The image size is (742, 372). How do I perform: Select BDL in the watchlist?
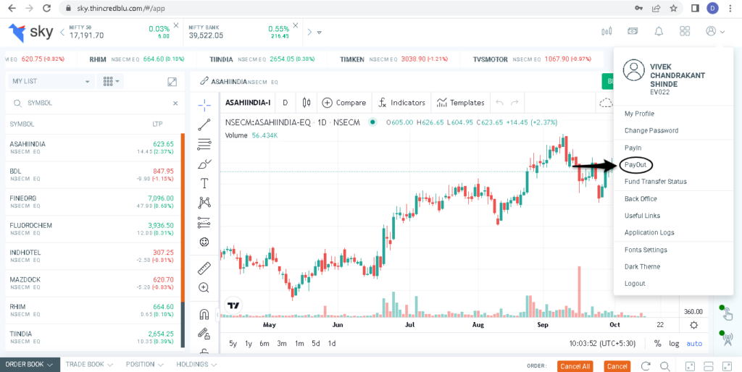click(x=93, y=175)
